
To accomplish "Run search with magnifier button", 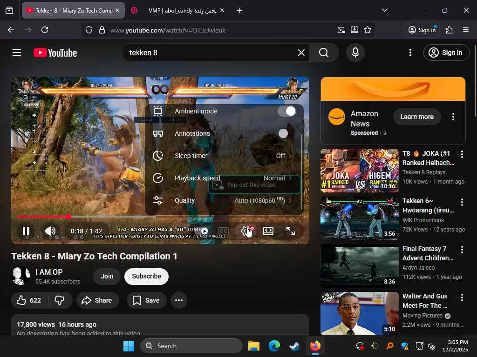I will pyautogui.click(x=324, y=53).
